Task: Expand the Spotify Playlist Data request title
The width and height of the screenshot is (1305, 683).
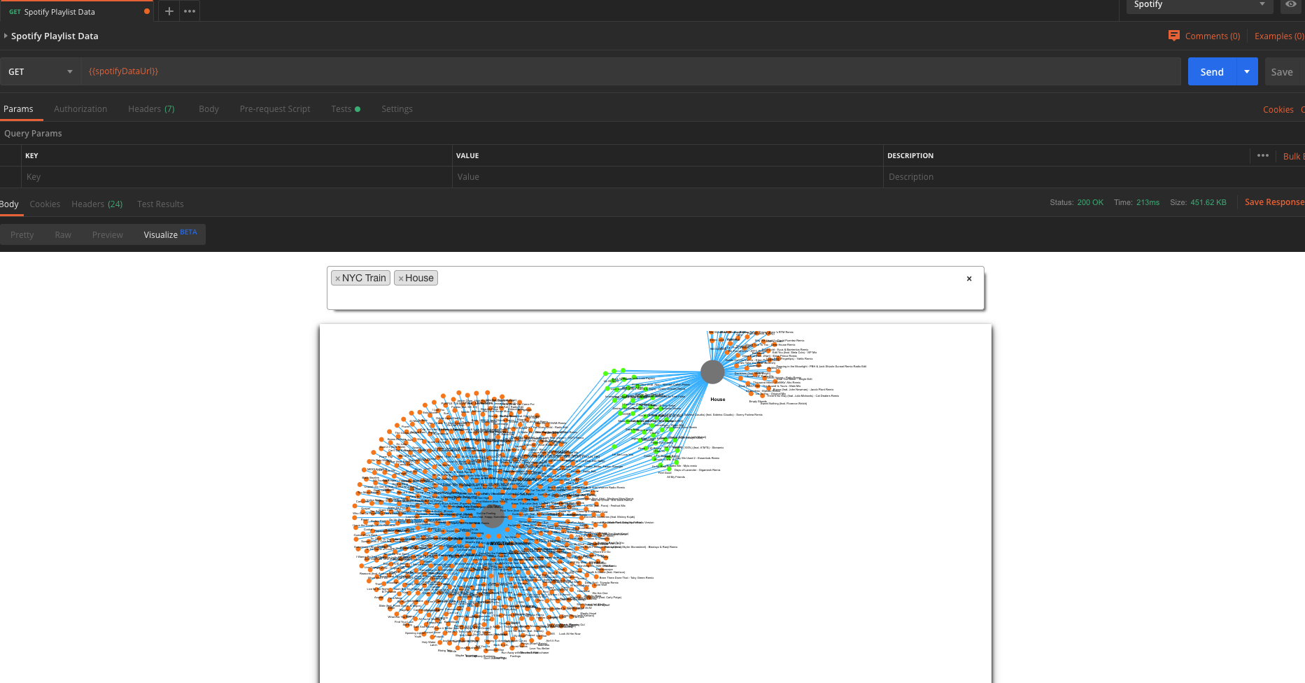Action: [x=6, y=36]
